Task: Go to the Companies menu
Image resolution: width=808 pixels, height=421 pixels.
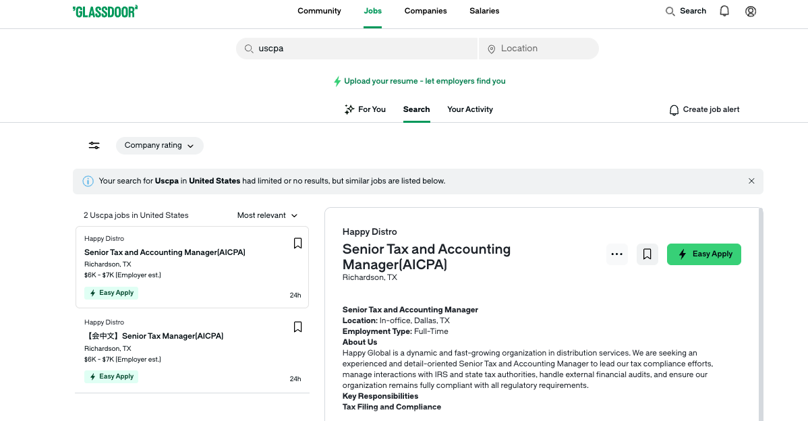Action: pyautogui.click(x=426, y=11)
